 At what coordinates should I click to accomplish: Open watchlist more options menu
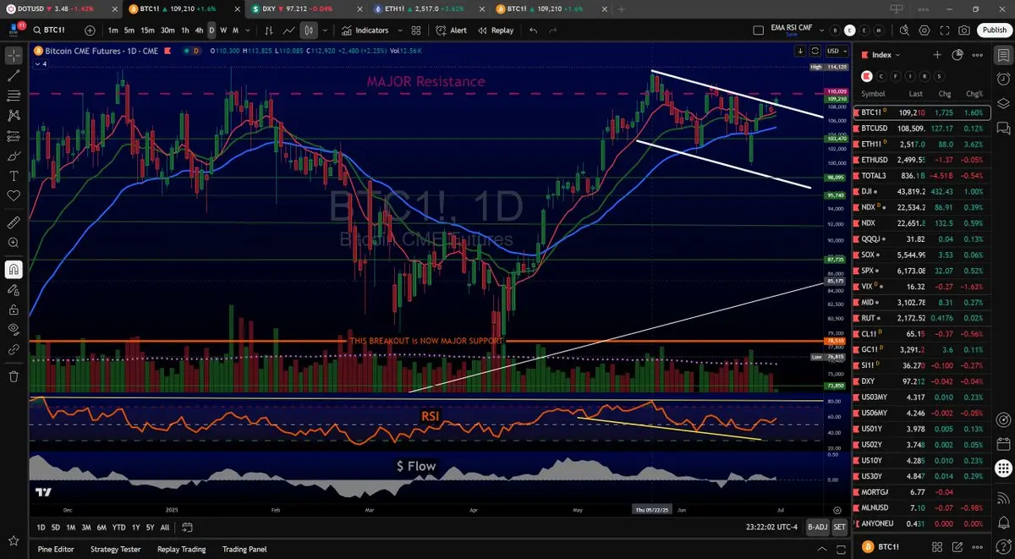pos(978,55)
